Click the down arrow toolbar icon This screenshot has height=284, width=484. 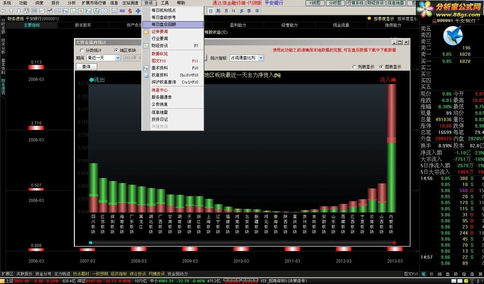pyautogui.click(x=19, y=11)
